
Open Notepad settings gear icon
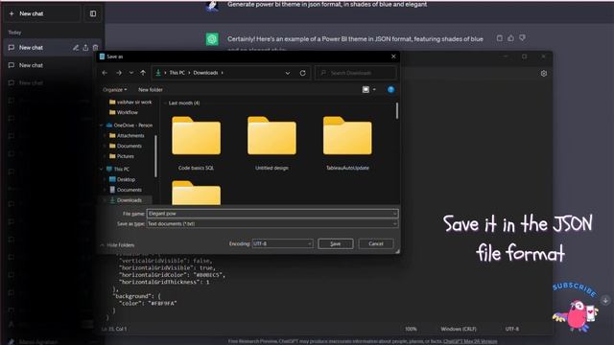pos(544,74)
